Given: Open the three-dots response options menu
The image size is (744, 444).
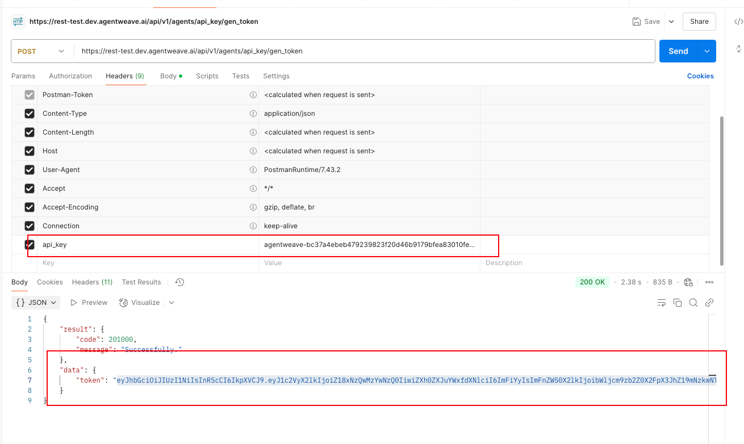Looking at the screenshot, I should [x=709, y=282].
